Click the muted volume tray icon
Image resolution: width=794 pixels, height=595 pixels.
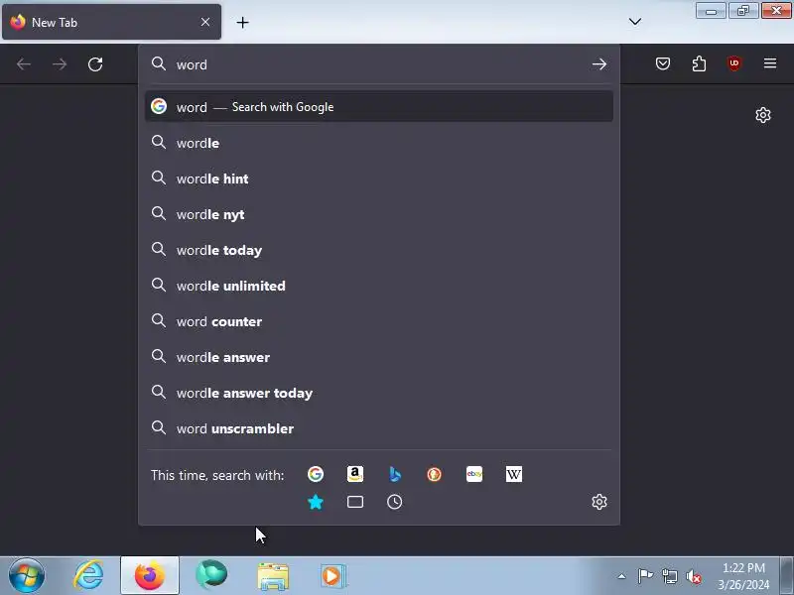pyautogui.click(x=693, y=576)
